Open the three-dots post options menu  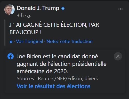tap(120, 9)
